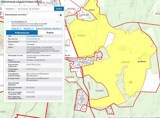Click the large yellow label 36 on map

[130, 82]
